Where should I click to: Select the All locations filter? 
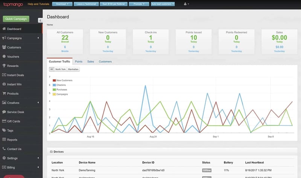52,69
